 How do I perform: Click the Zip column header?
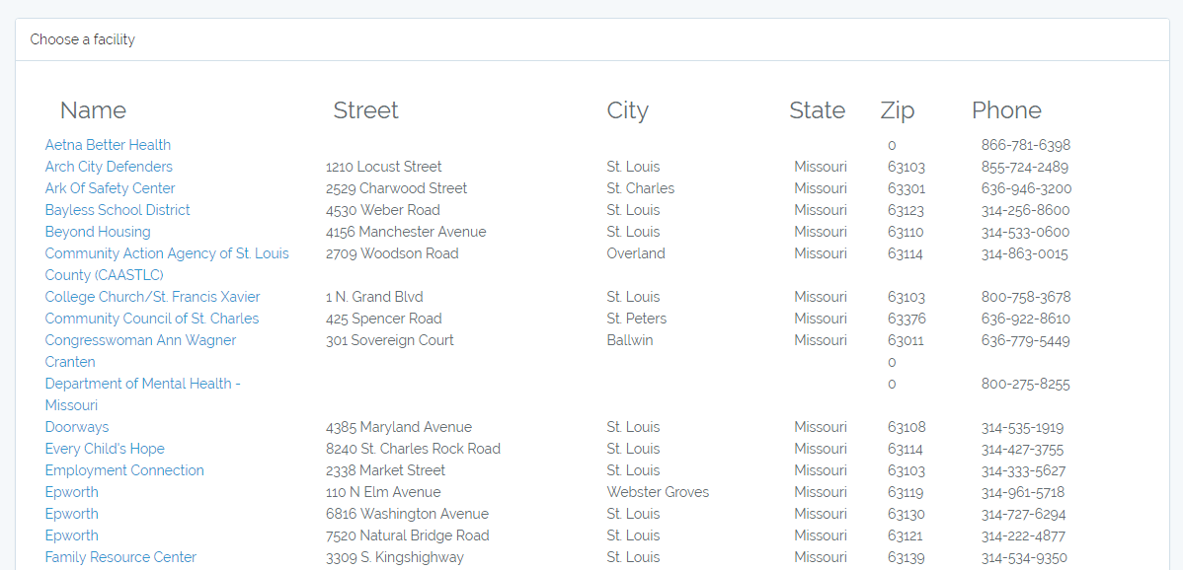[x=897, y=110]
